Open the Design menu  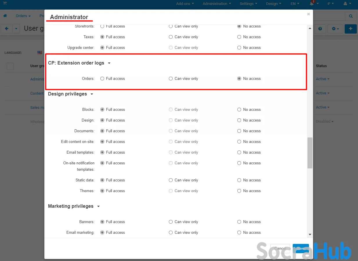[274, 4]
